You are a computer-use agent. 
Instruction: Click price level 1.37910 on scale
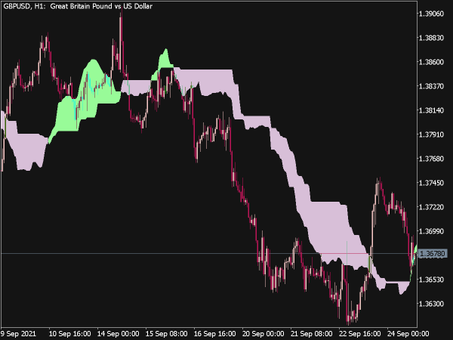pyautogui.click(x=431, y=134)
